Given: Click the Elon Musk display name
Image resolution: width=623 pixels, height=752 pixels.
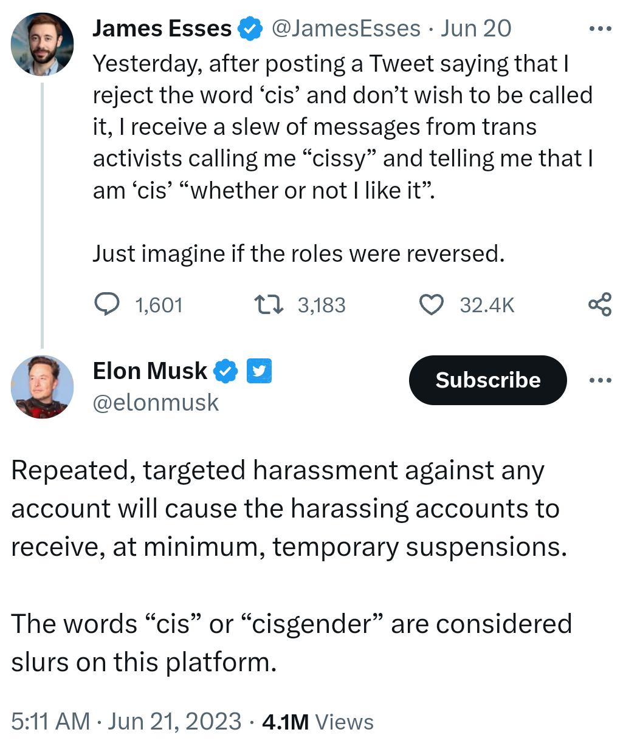Looking at the screenshot, I should click(150, 371).
